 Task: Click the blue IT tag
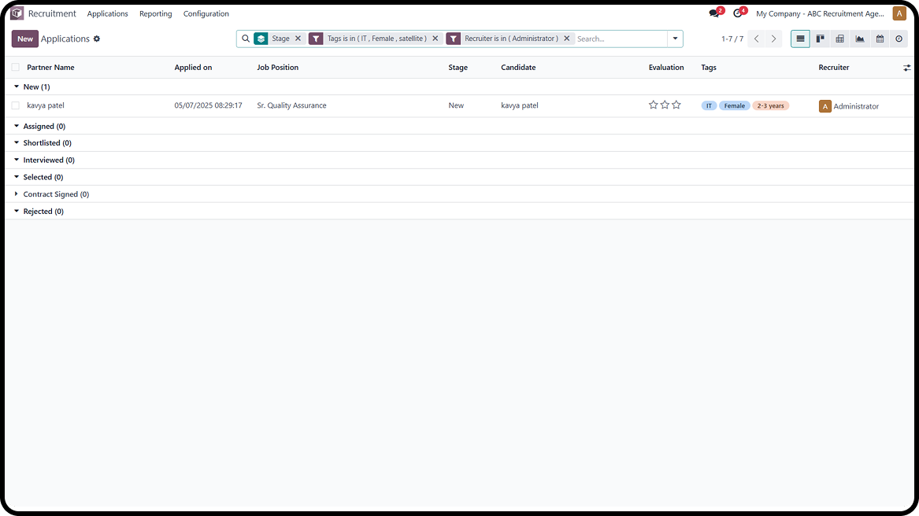(x=709, y=106)
